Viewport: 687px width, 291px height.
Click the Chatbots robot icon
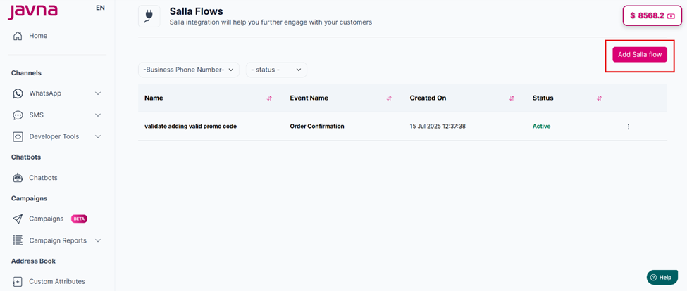(18, 178)
